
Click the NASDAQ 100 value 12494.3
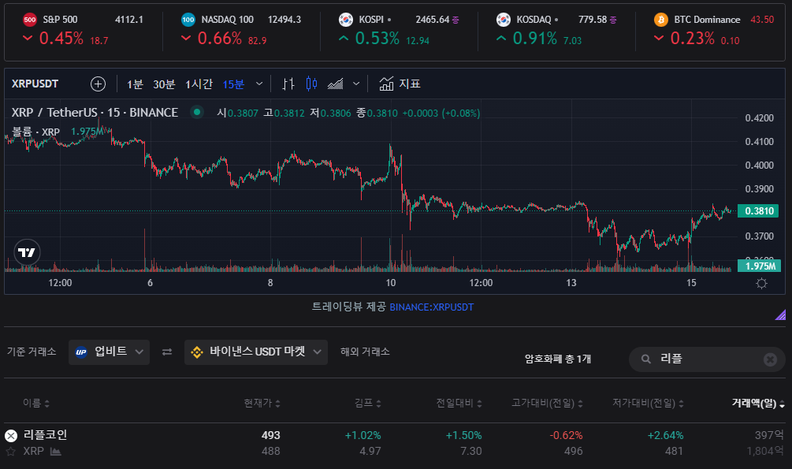[284, 20]
